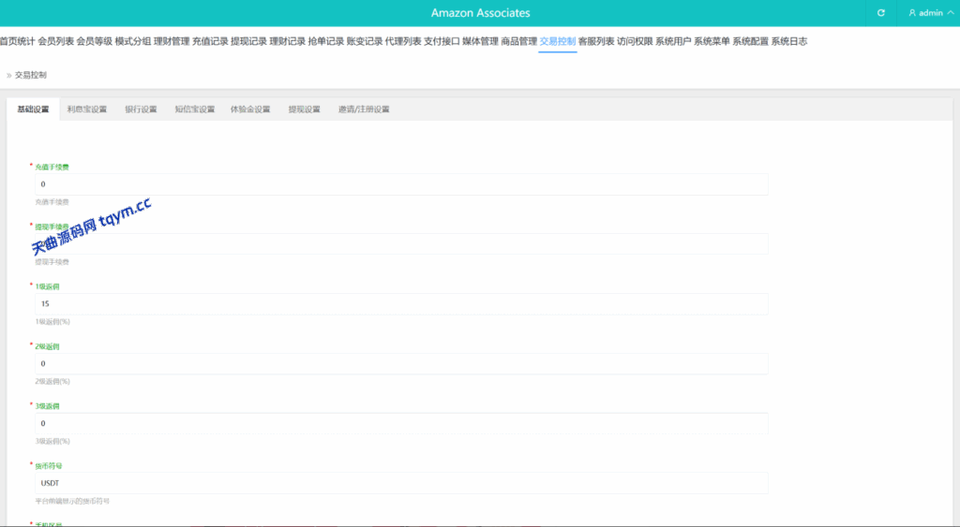Screen dimensions: 960x527
Task: Click the 交易控制 breadcrumb text
Action: 31,75
